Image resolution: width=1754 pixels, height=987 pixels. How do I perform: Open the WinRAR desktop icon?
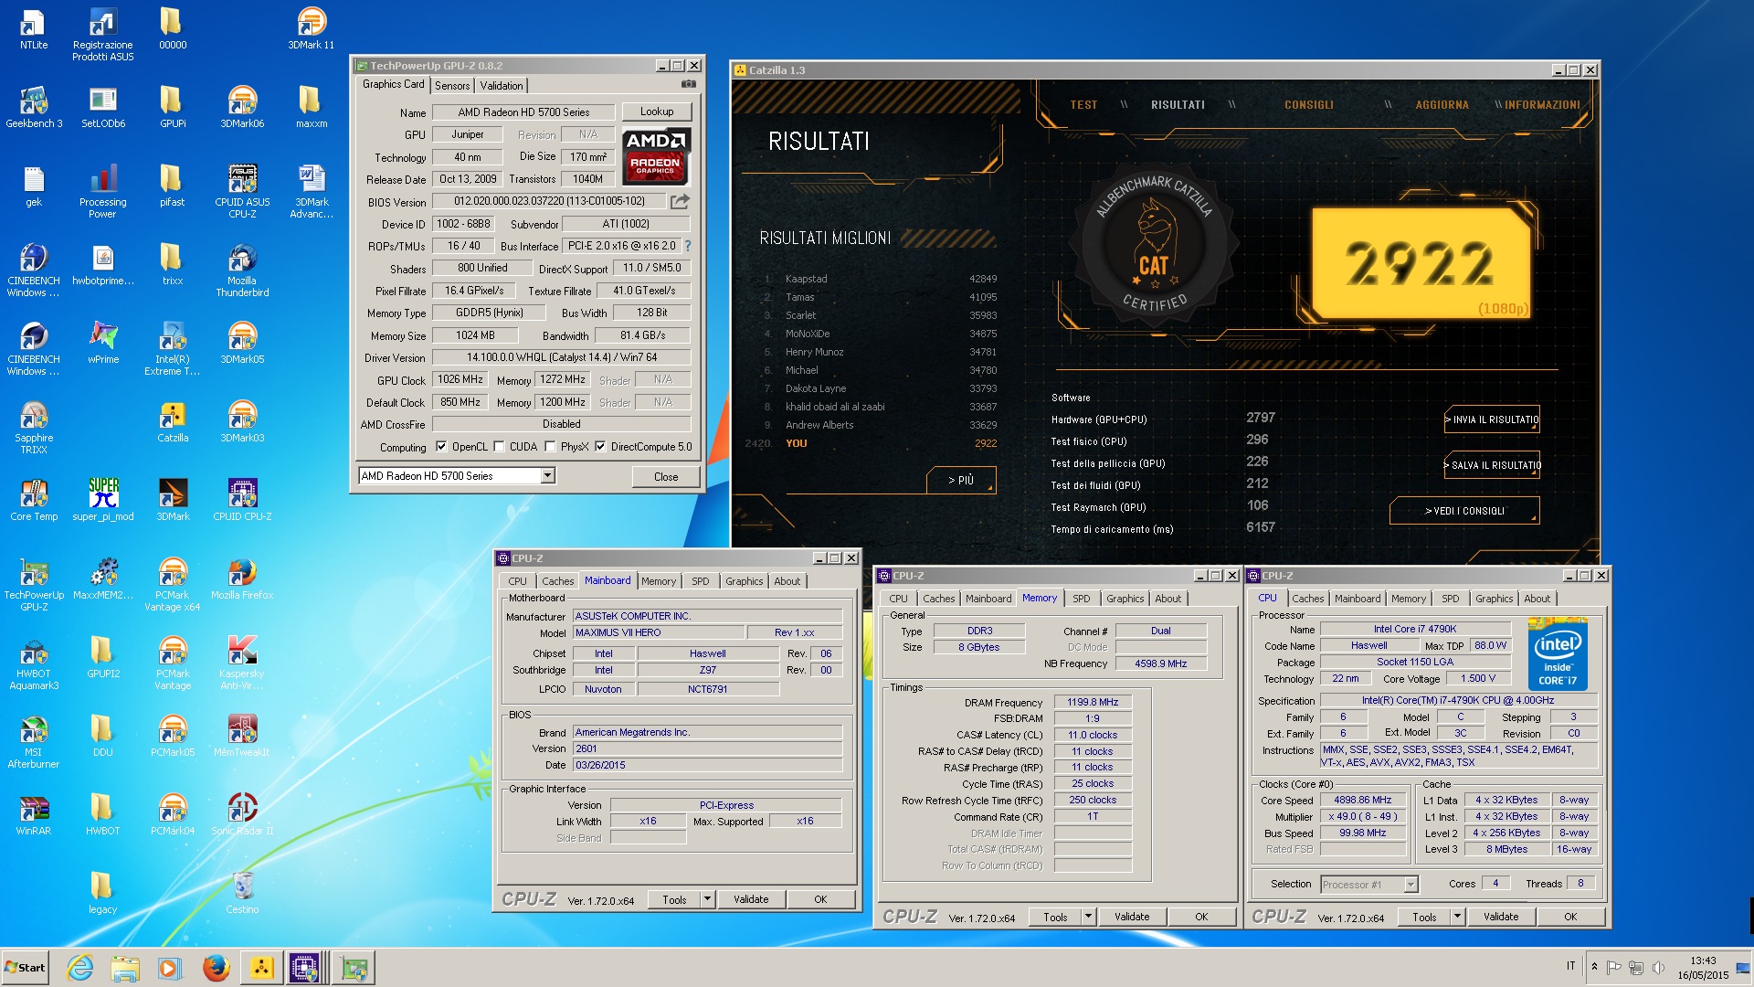[34, 814]
